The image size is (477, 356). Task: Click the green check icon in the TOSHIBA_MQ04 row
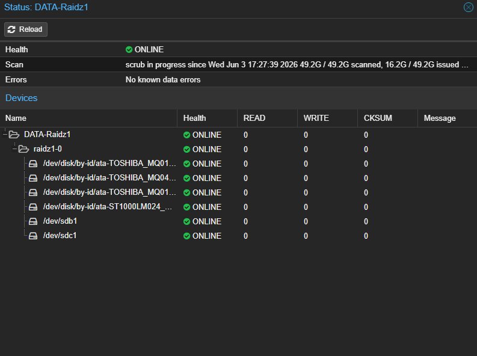point(187,178)
